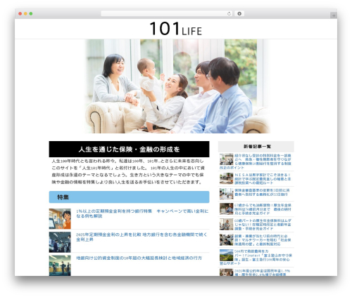
Task: Open a new tab with the plus button
Action: coord(334,15)
